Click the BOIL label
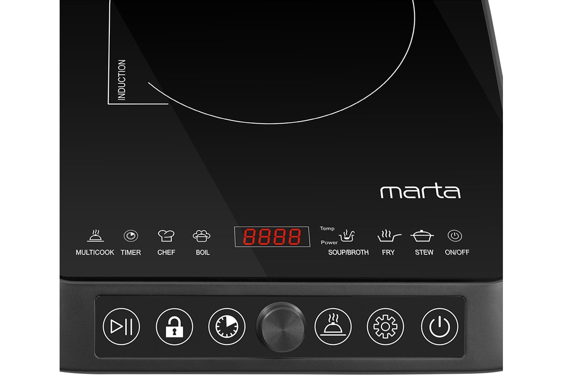This screenshot has width=563, height=375. [203, 253]
